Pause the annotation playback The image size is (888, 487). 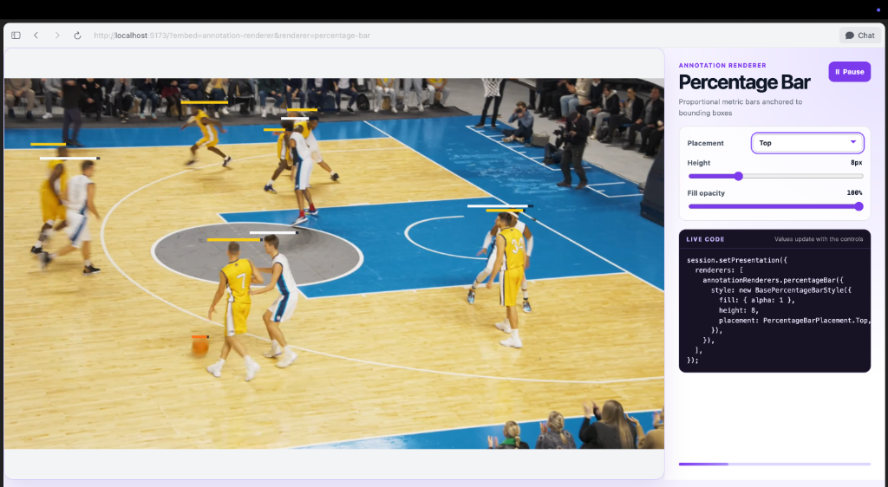[849, 72]
